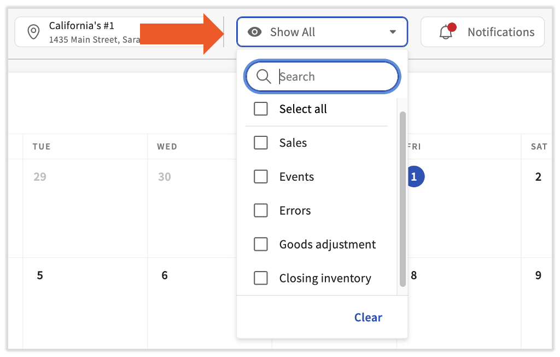This screenshot has height=357, width=560.
Task: Select day 9 on the calendar
Action: tap(538, 275)
